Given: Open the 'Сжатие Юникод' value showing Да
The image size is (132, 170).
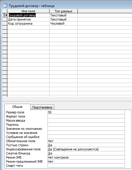Looking at the screenshot, I should (x=86, y=153).
